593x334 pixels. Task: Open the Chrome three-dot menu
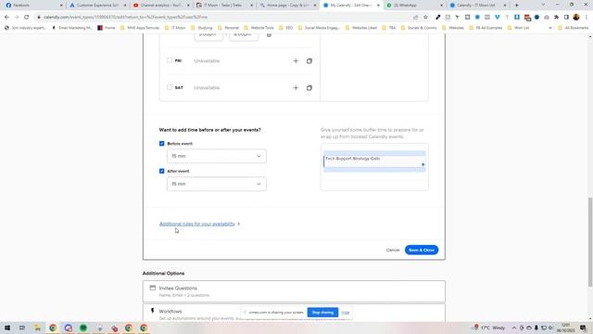click(x=587, y=17)
